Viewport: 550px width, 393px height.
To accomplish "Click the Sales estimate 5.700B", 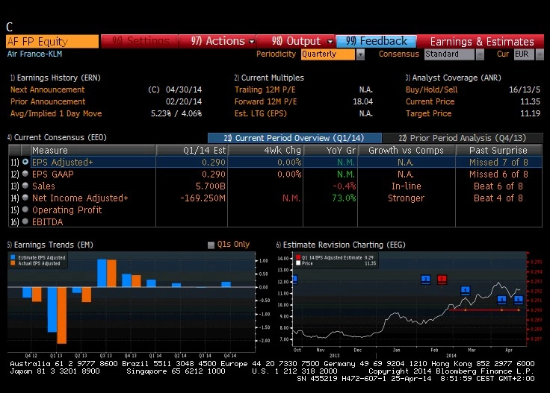I will tap(211, 186).
